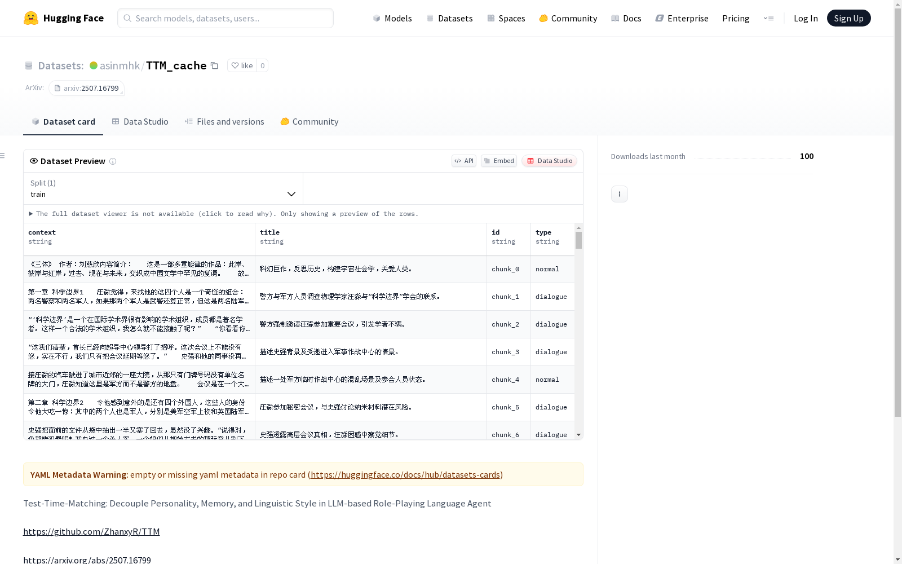Select the chunk_0 id cell
The height and width of the screenshot is (564, 902).
(509, 269)
